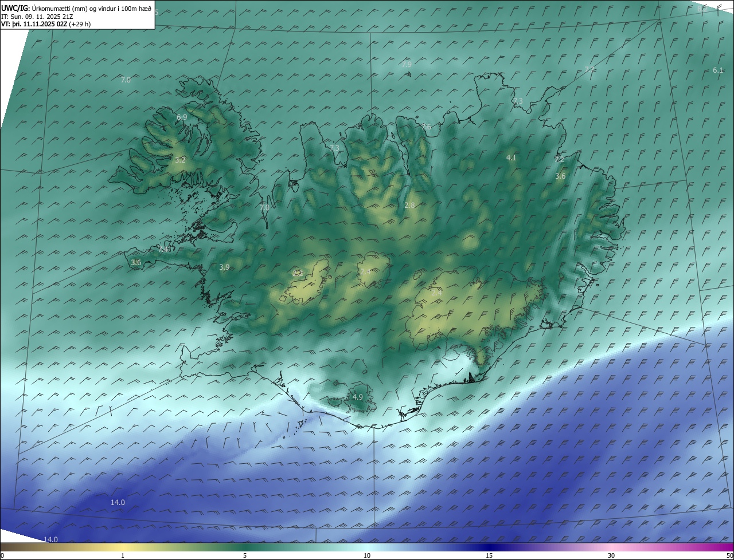Click the 5 tick on the color scale
This screenshot has height=560, width=734.
coord(245,556)
